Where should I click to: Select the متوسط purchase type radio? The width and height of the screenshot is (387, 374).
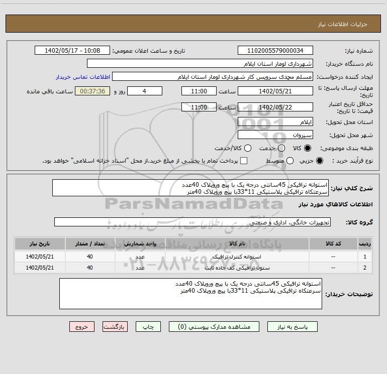pyautogui.click(x=290, y=161)
